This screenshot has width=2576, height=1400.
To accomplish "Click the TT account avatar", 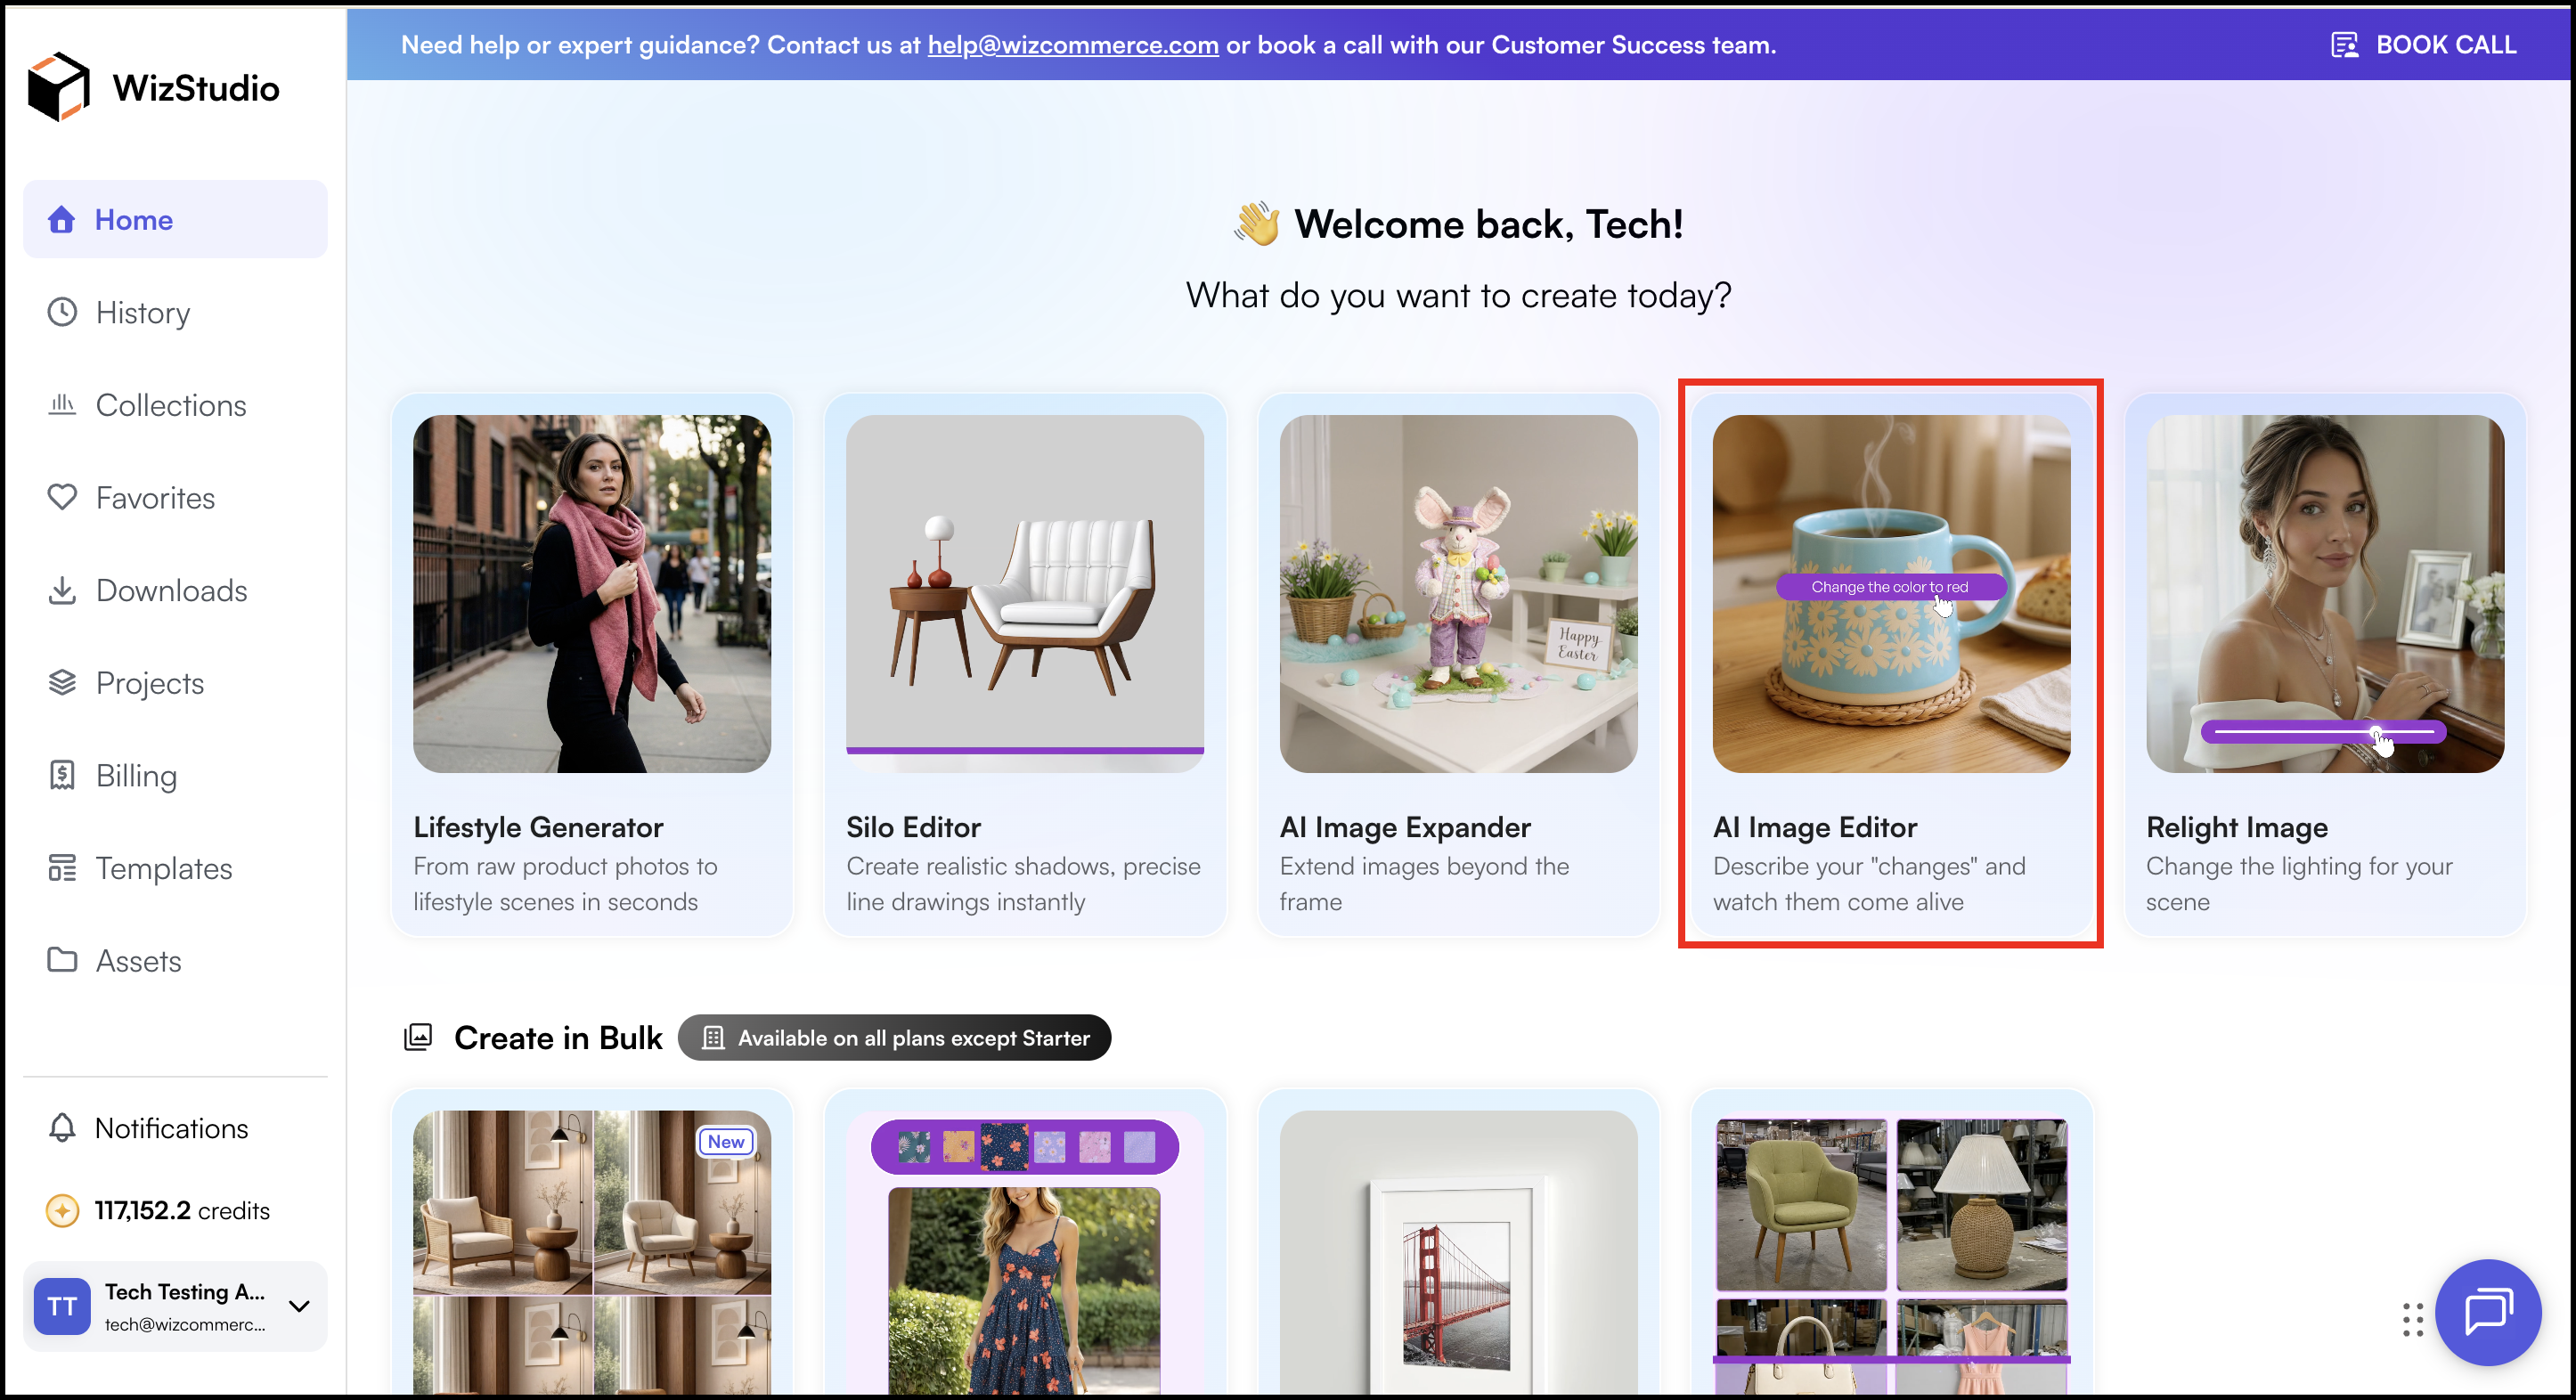I will click(62, 1306).
